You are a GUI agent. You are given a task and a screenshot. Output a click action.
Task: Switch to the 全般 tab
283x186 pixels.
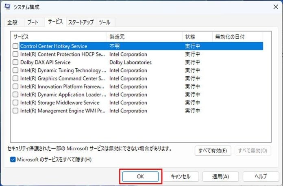pos(12,22)
